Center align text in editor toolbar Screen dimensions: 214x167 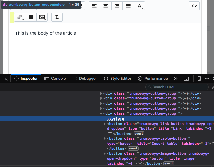click(106, 6)
